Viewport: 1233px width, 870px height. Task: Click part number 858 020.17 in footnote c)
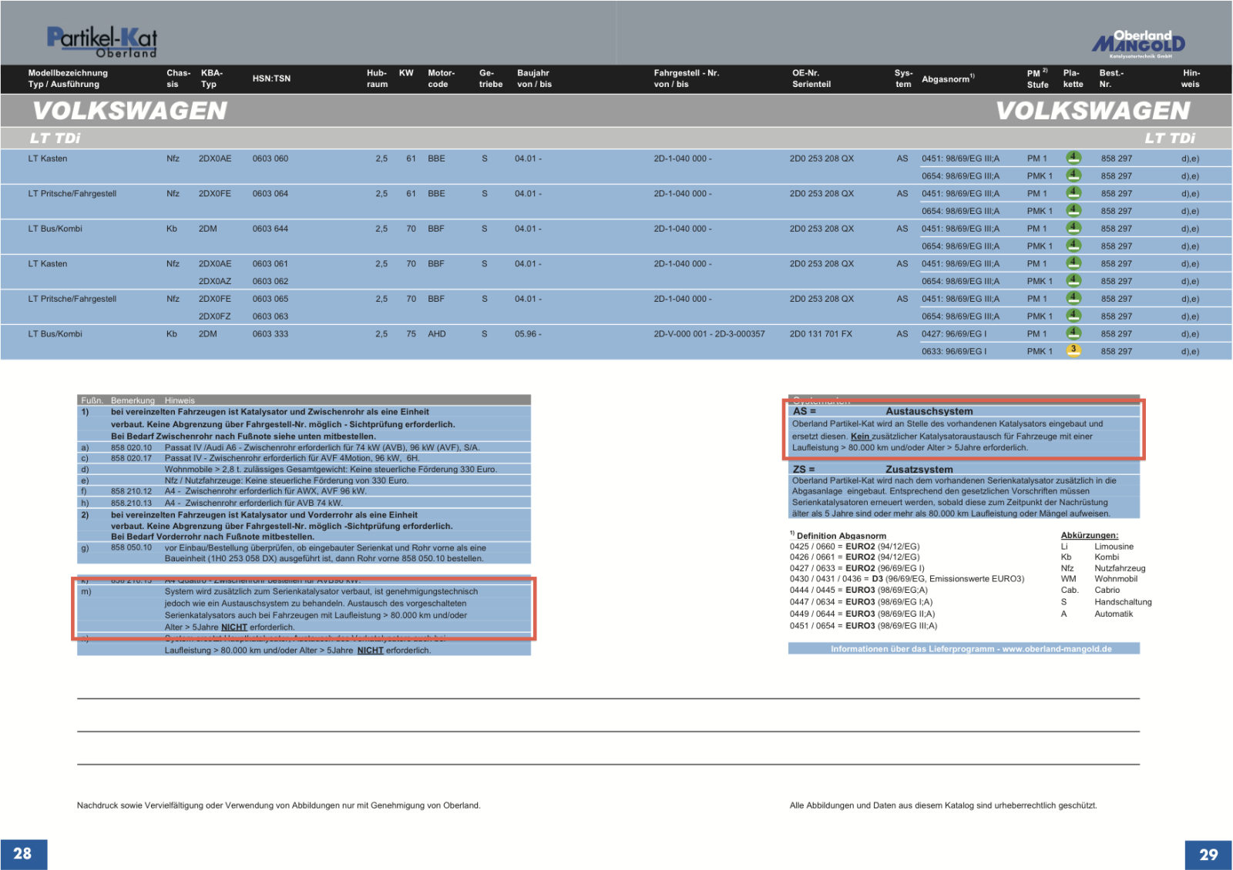131,458
